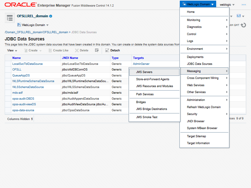Click the WebLogic Domain icon under the domain title
This screenshot has width=251, height=188.
pos(19,25)
